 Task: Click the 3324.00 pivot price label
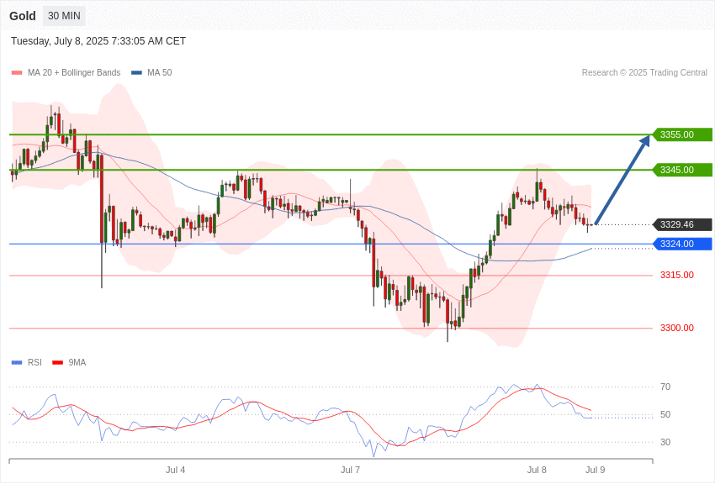(682, 244)
